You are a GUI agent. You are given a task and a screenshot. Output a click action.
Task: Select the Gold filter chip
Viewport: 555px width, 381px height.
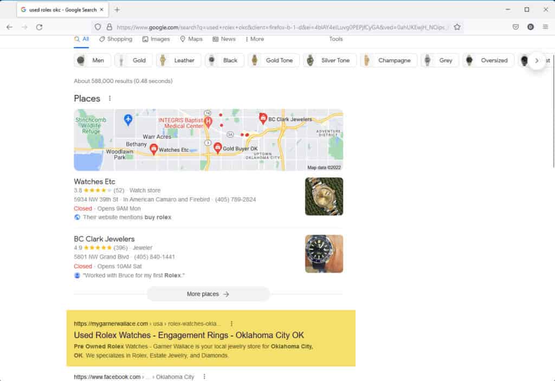(x=133, y=60)
